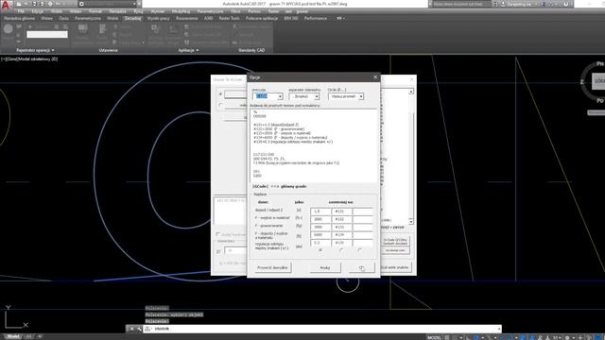605x340 pixels.
Task: Click the button below G-Code Q'n'dirty
Action: coord(395,250)
